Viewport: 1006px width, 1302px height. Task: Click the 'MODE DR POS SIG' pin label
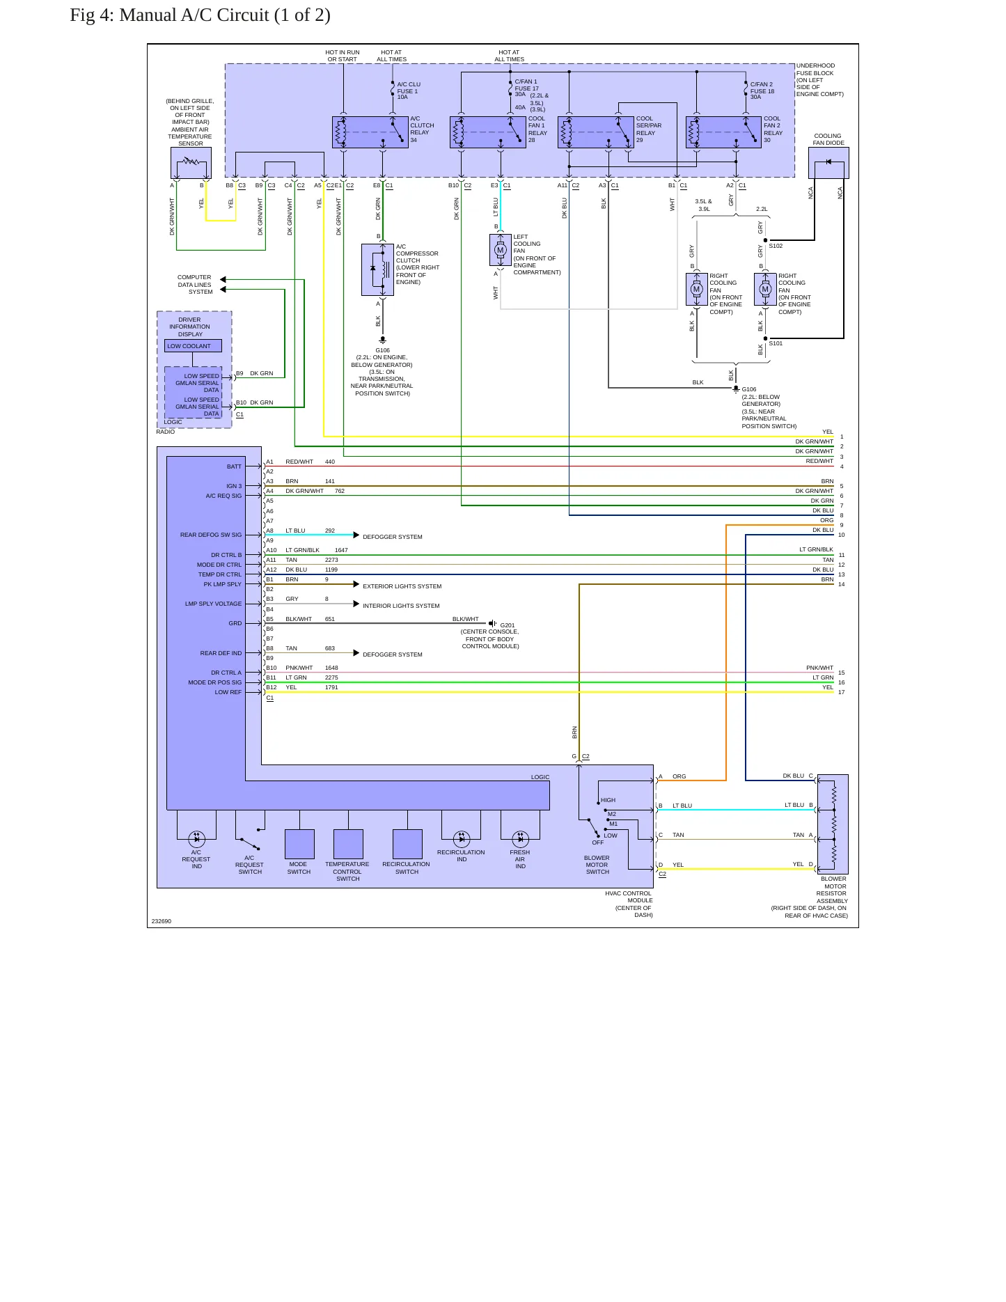[215, 682]
